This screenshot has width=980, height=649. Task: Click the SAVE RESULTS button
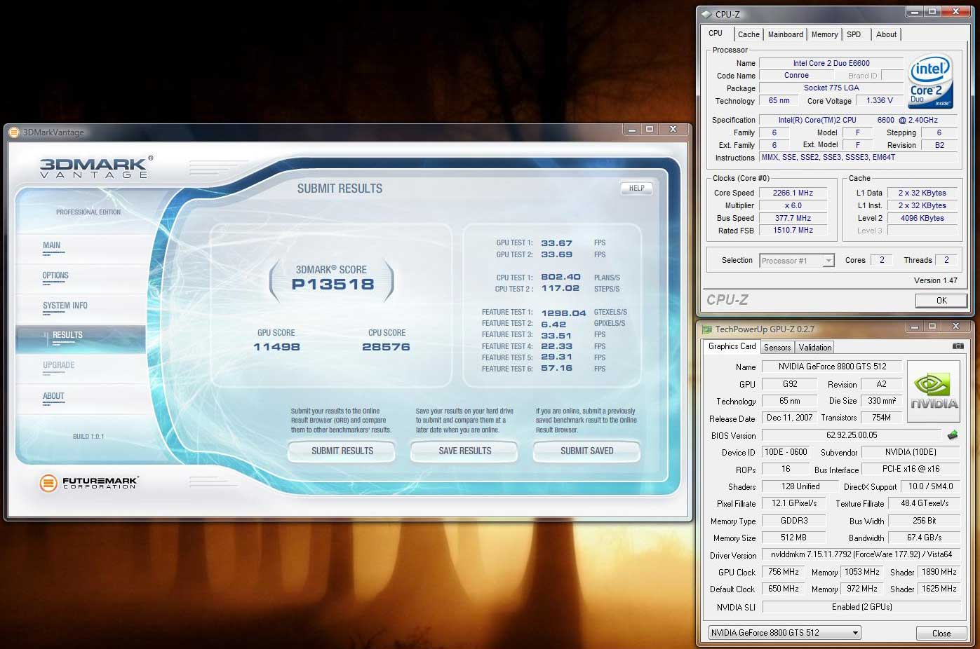[464, 451]
